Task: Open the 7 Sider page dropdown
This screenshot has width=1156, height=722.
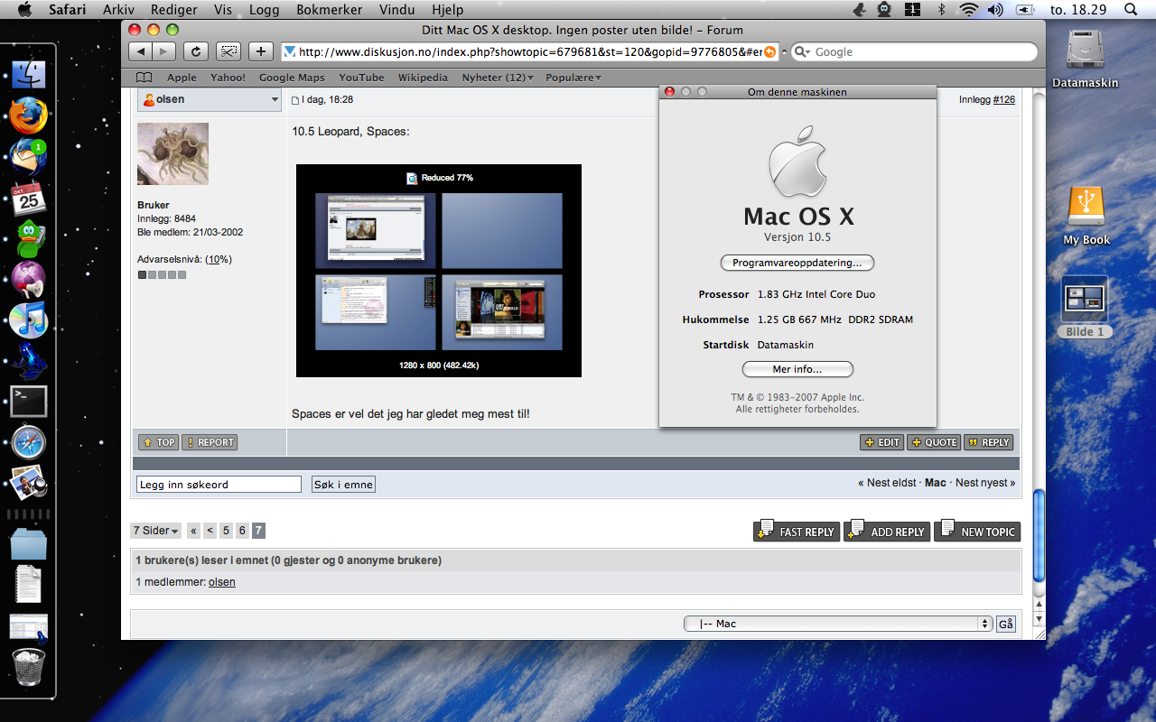Action: pyautogui.click(x=155, y=531)
